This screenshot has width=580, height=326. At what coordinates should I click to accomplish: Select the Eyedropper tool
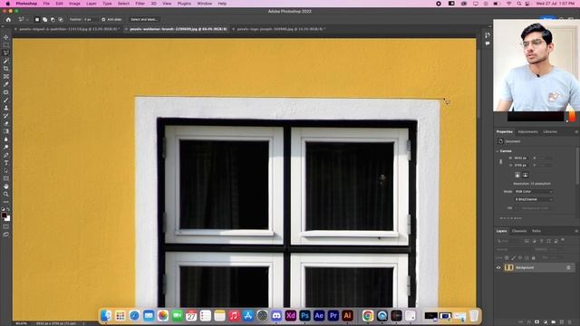coord(6,84)
